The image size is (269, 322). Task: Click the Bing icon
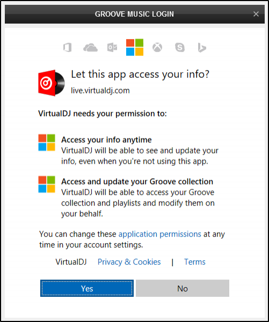(202, 48)
